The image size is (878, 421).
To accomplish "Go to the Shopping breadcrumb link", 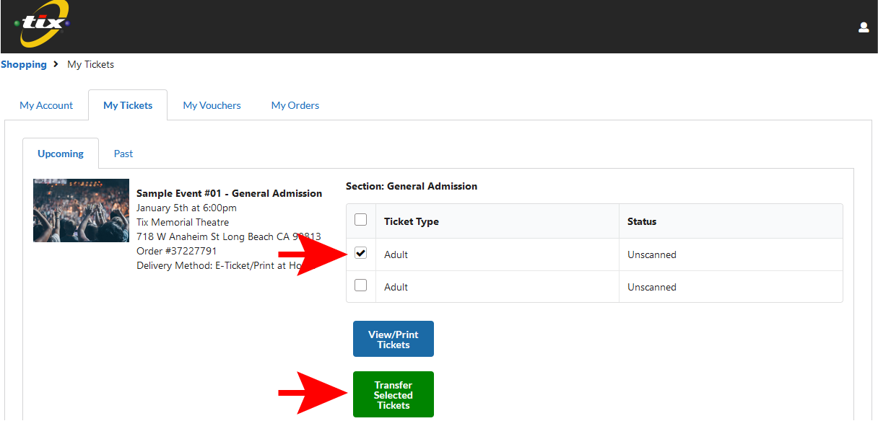I will [24, 64].
